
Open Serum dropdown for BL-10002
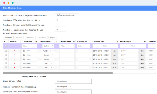[48, 55]
